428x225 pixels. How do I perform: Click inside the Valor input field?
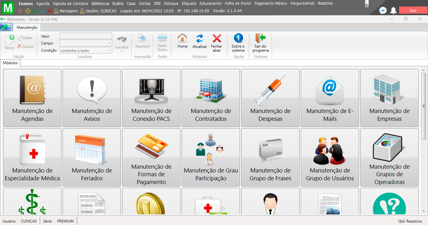click(x=85, y=36)
